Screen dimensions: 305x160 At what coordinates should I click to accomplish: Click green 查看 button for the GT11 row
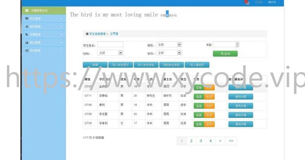[x=199, y=96]
